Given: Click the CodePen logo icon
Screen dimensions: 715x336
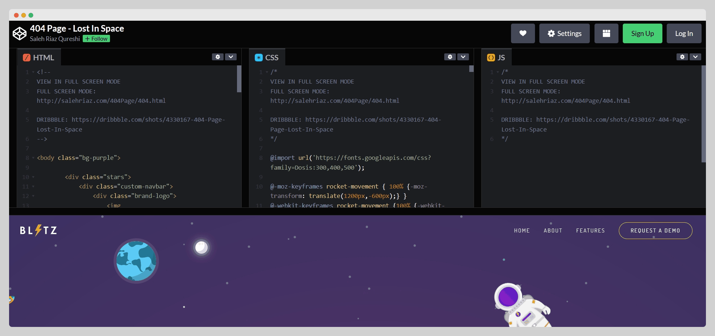Looking at the screenshot, I should (20, 33).
